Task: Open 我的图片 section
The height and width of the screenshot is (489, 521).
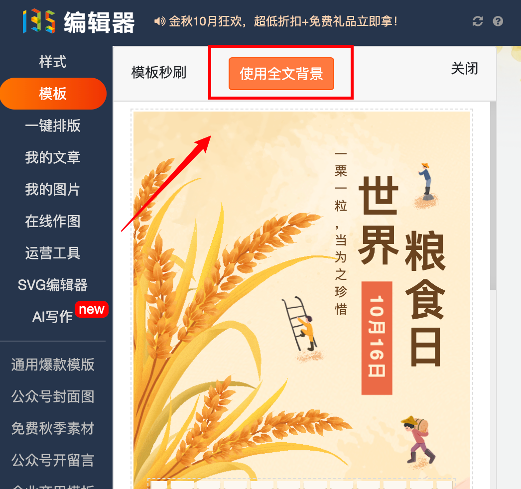Action: (53, 189)
